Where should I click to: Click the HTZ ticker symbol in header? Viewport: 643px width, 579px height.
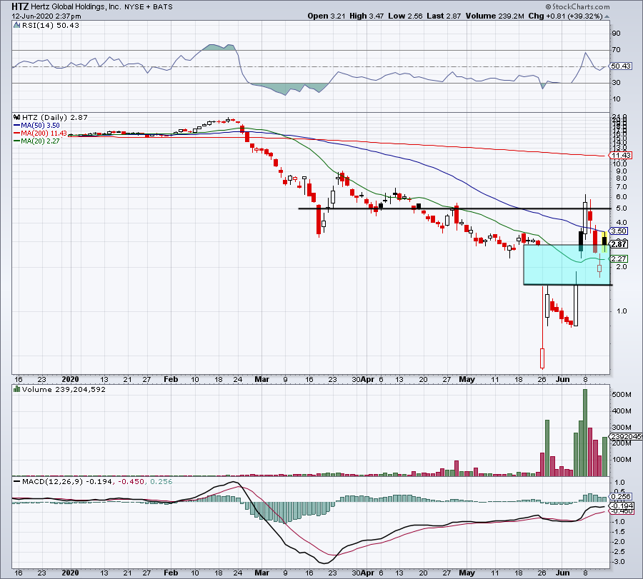(20, 5)
